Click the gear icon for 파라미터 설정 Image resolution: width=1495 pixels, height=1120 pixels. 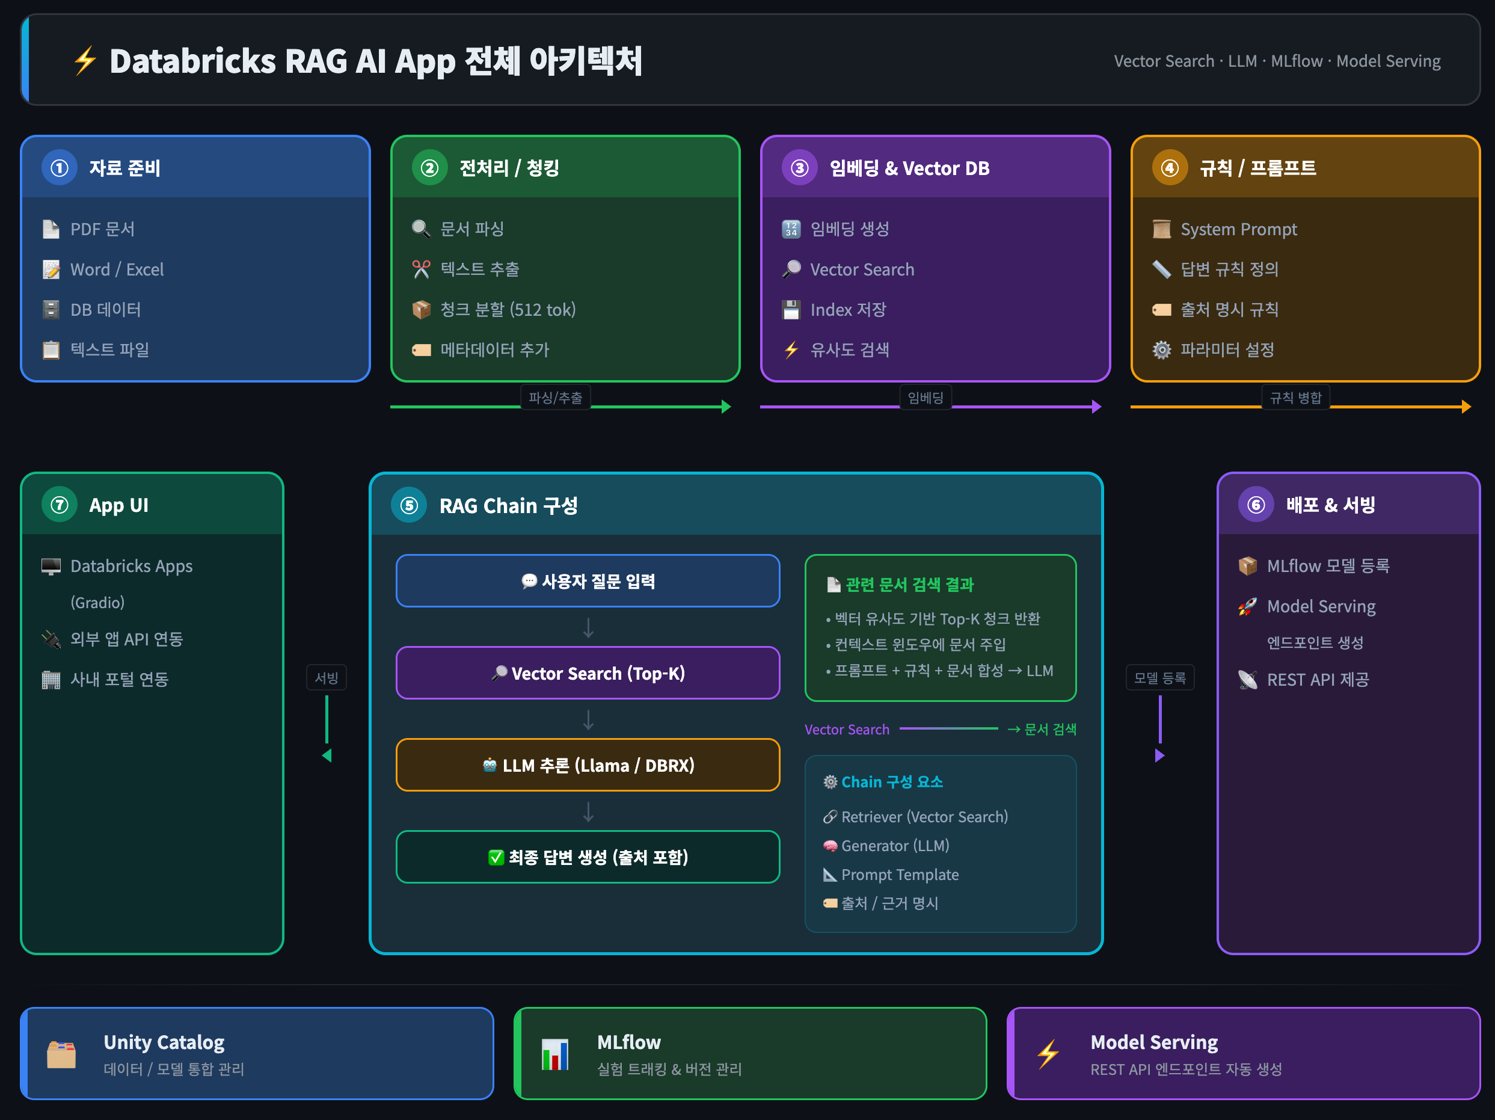[1161, 349]
